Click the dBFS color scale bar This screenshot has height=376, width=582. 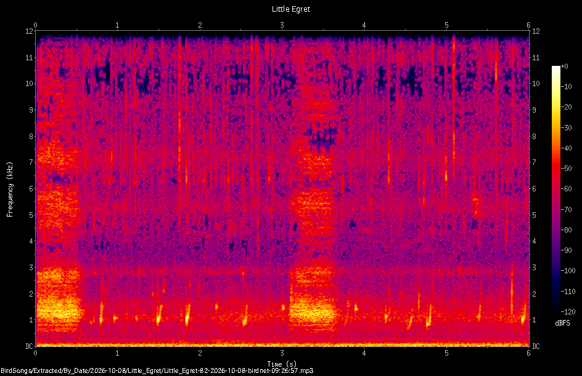click(x=555, y=188)
